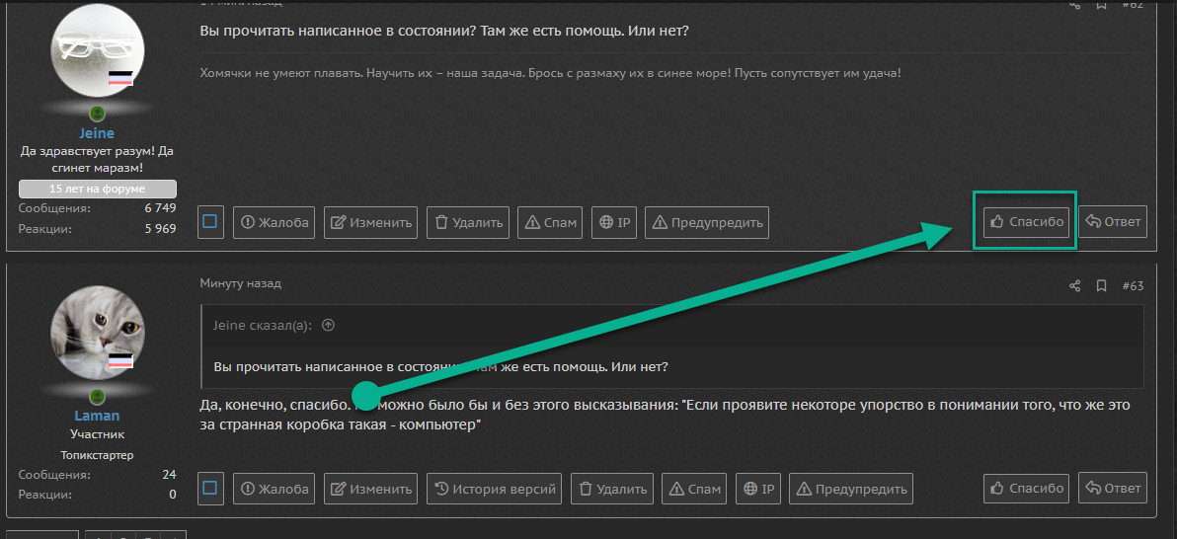The width and height of the screenshot is (1177, 539).
Task: Tick the selection checkbox on Laman's post
Action: point(210,489)
